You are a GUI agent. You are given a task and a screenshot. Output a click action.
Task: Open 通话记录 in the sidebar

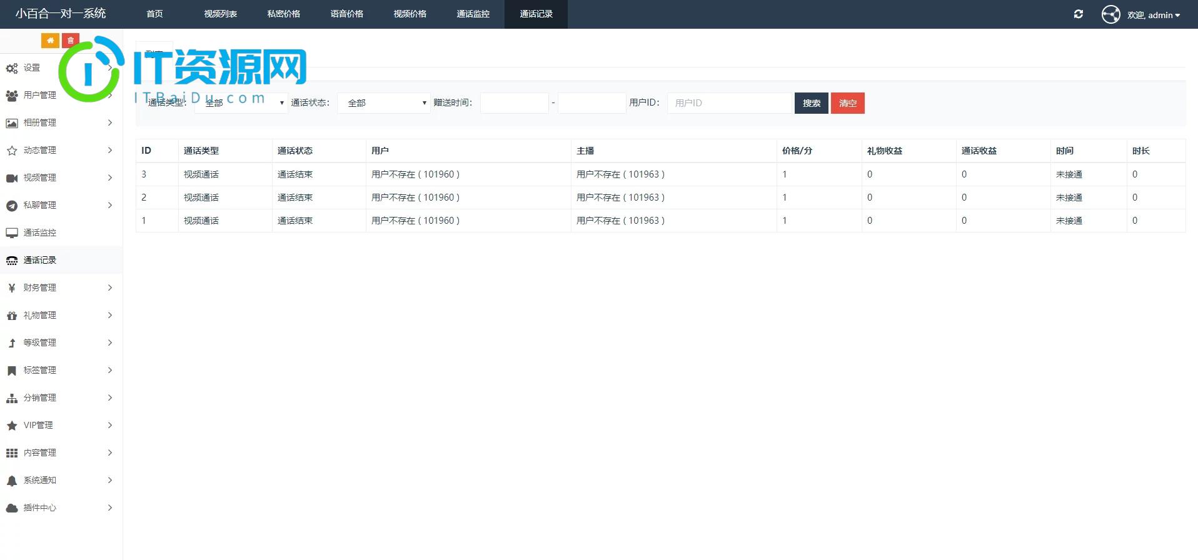[61, 260]
